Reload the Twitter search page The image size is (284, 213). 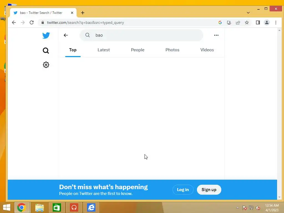[32, 22]
